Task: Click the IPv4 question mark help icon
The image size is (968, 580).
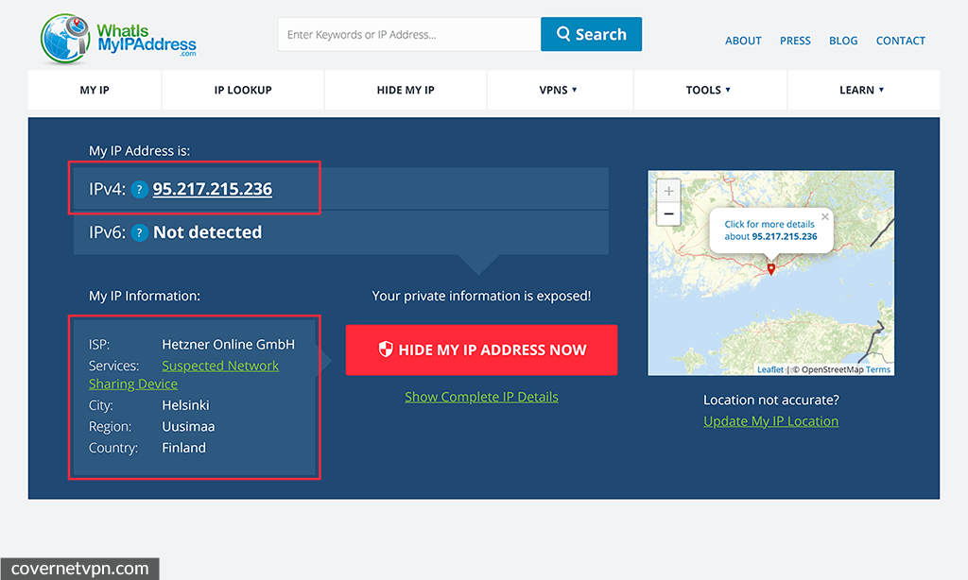Action: click(140, 190)
